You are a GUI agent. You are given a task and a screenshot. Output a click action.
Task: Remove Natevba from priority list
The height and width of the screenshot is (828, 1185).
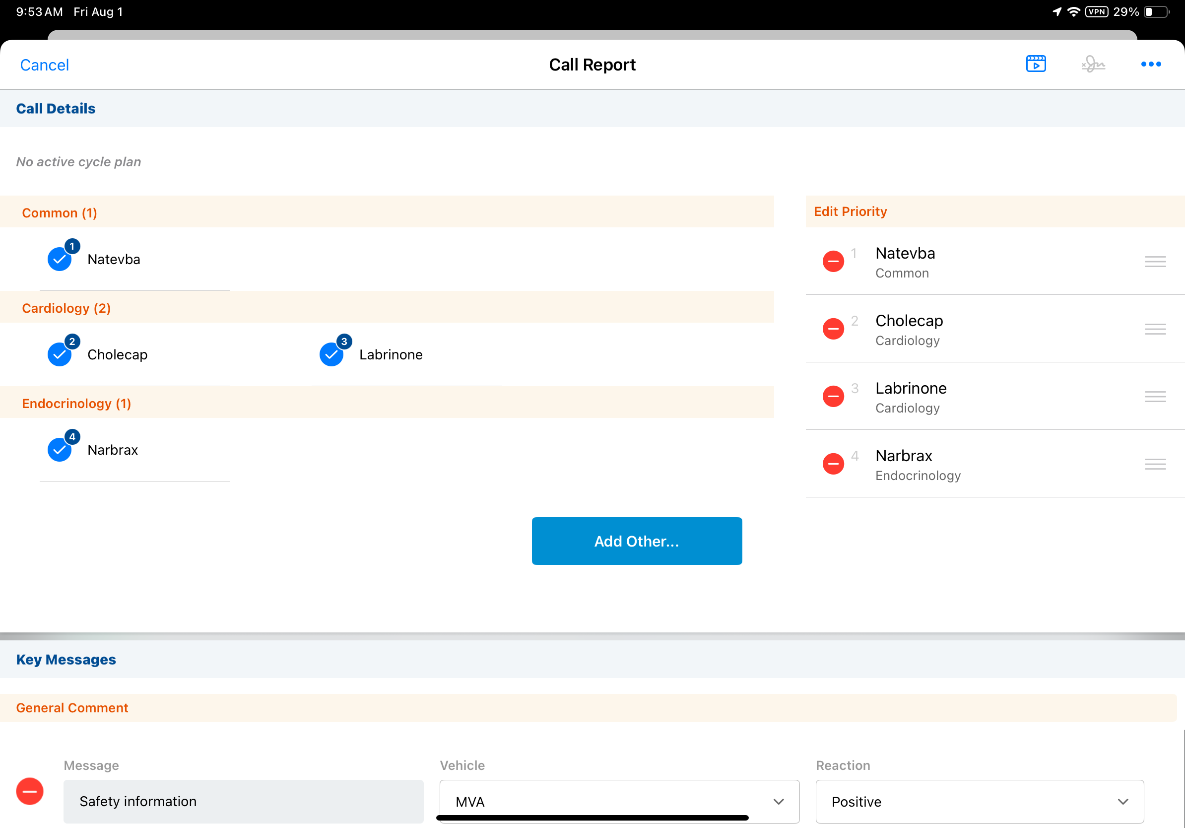[833, 261]
